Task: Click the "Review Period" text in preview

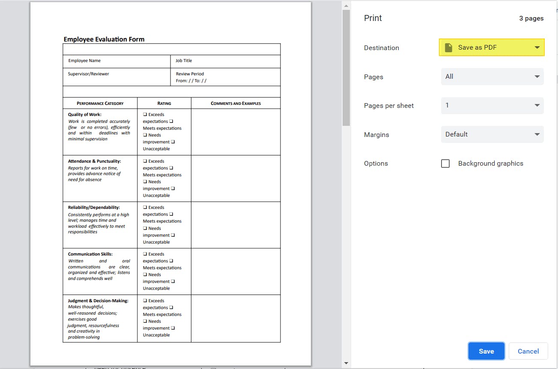Action: pyautogui.click(x=190, y=74)
